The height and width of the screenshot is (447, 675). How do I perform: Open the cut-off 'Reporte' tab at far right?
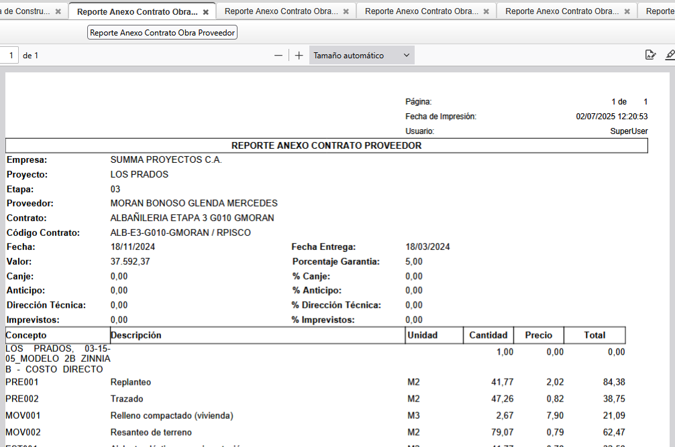[660, 12]
